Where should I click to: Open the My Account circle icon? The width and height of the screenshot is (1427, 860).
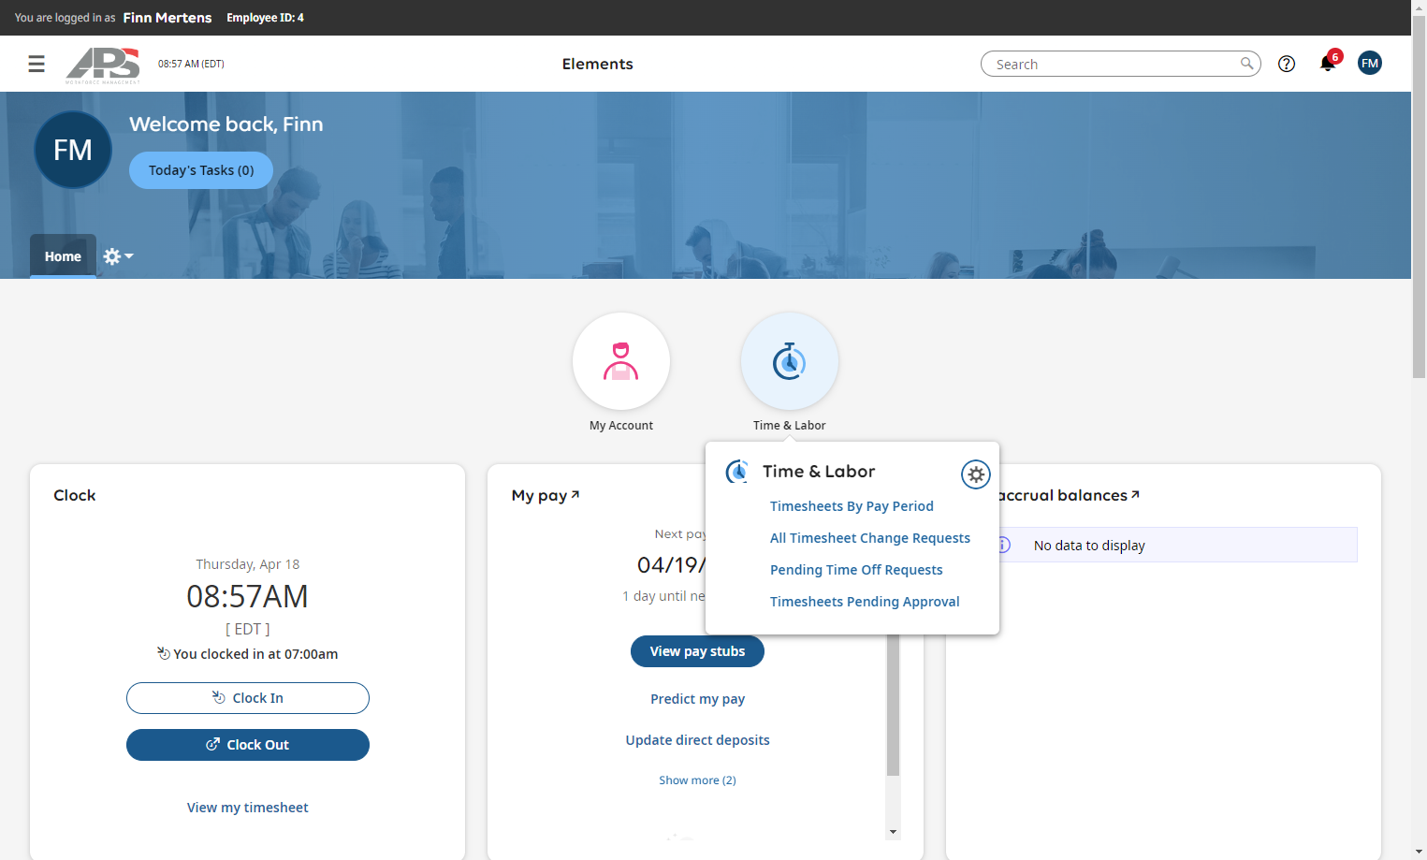tap(621, 361)
